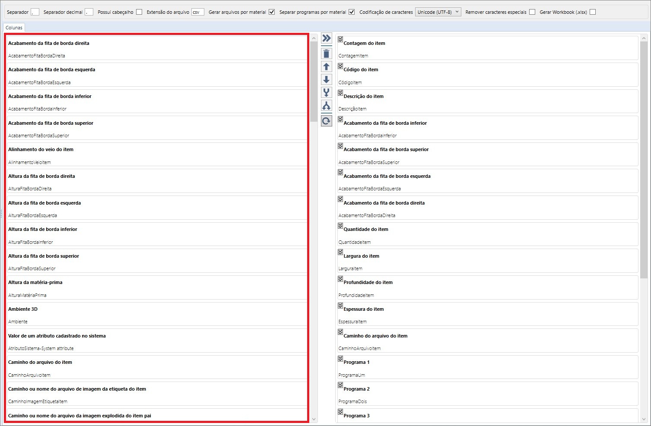Move selected column down with arrow icon

click(x=326, y=79)
